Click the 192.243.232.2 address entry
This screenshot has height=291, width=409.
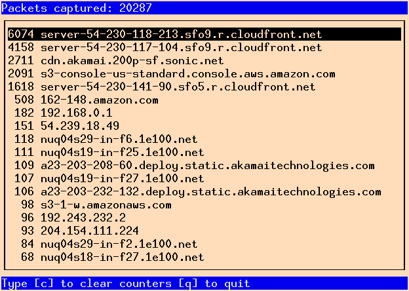point(204,218)
